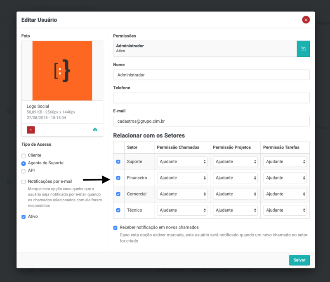Image resolution: width=330 pixels, height=282 pixels.
Task: Uncheck the Financeiro sector checkbox
Action: 118,178
